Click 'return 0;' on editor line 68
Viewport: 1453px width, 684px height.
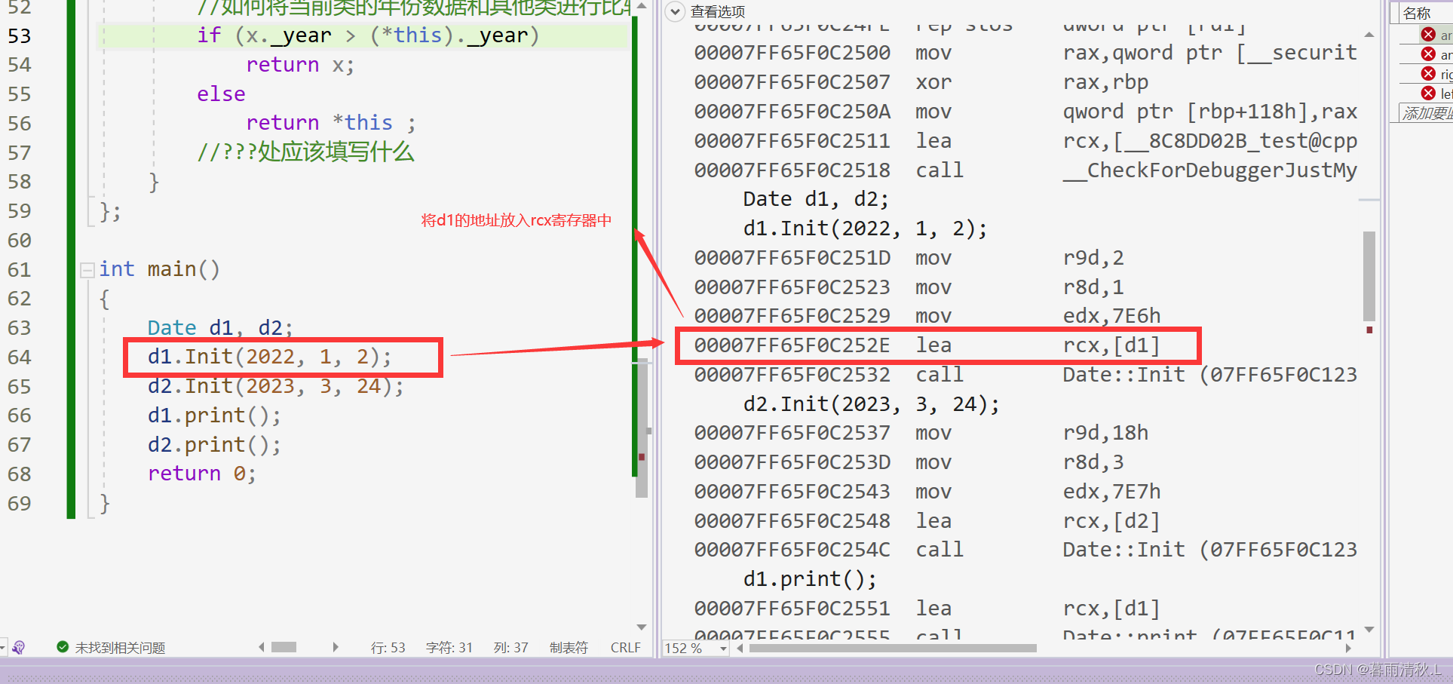point(201,474)
